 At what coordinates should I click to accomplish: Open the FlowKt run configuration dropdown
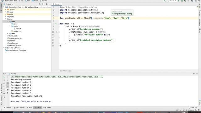(x=172, y=1)
